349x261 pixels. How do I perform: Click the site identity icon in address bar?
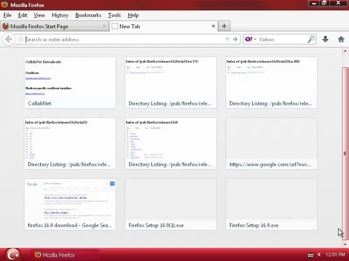20,39
